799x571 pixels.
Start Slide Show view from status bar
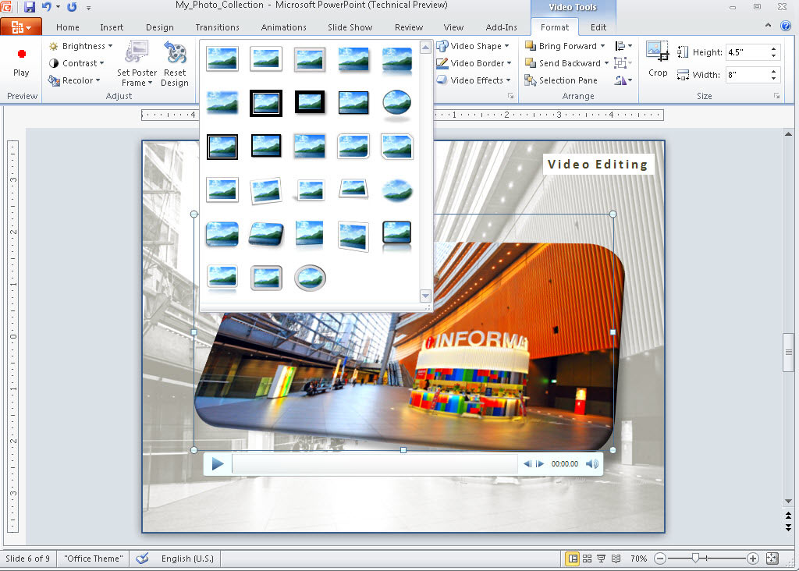click(602, 559)
